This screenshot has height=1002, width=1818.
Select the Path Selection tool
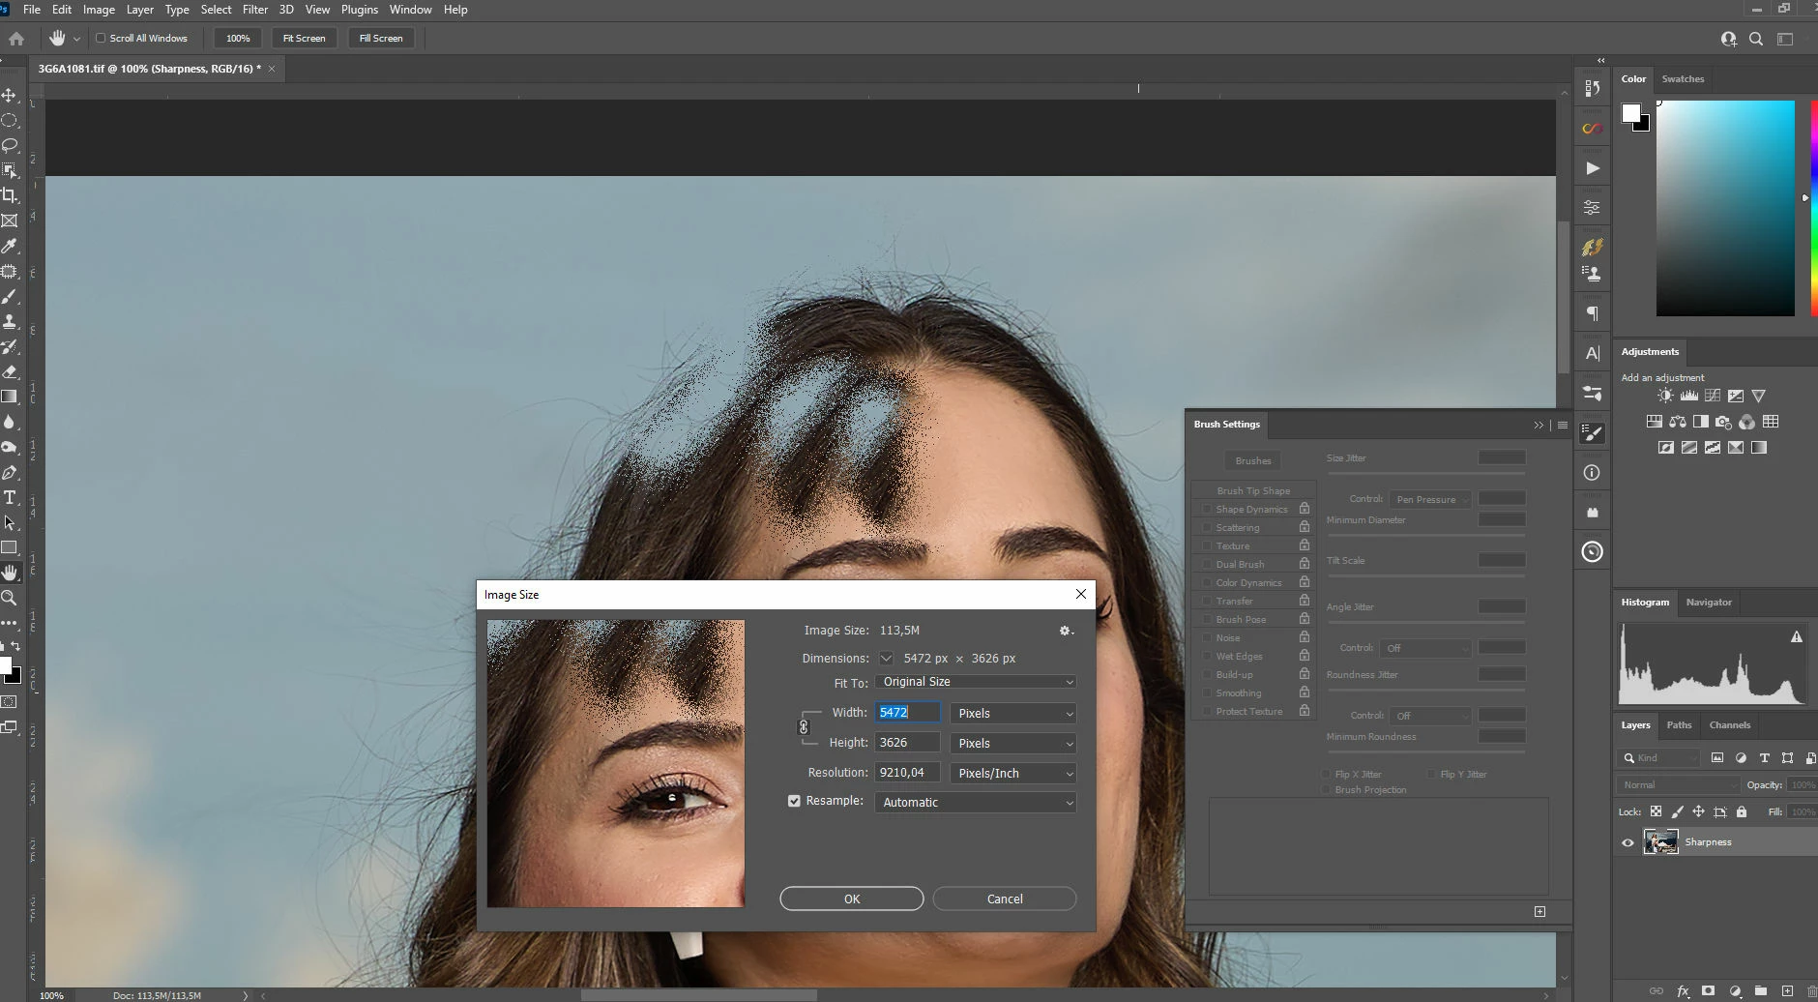(10, 522)
